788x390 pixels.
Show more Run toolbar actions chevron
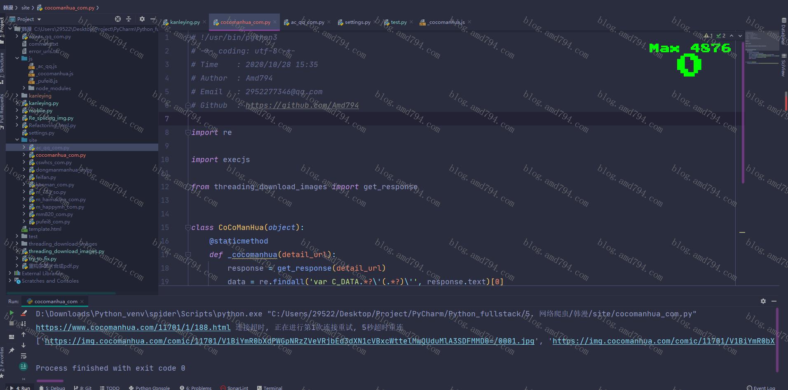pyautogui.click(x=23, y=379)
